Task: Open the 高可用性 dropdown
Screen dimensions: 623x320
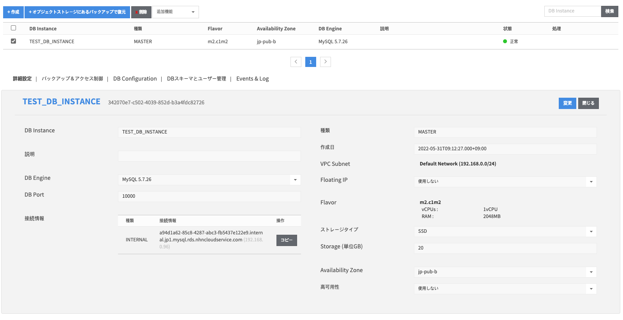Action: 505,288
